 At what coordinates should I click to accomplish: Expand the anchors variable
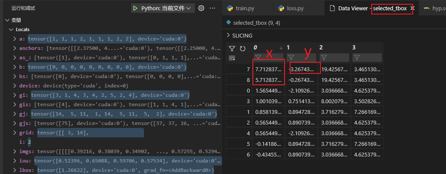click(15, 48)
